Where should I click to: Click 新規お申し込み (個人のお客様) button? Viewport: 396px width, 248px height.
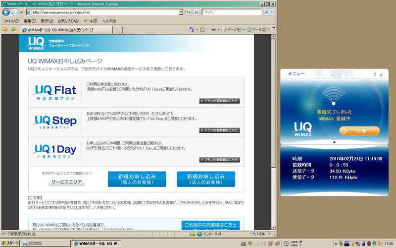click(137, 179)
